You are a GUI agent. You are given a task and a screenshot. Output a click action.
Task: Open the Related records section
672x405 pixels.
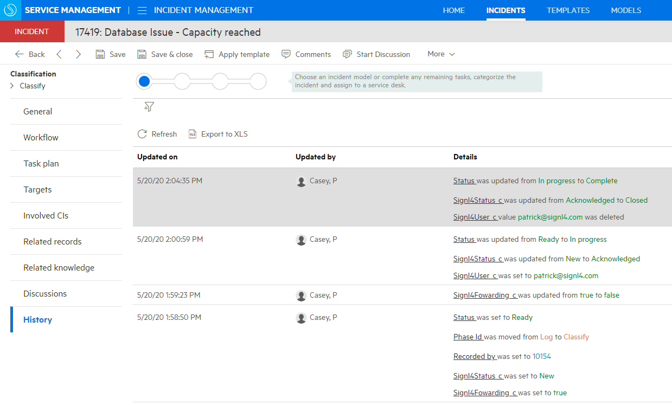coord(66,242)
